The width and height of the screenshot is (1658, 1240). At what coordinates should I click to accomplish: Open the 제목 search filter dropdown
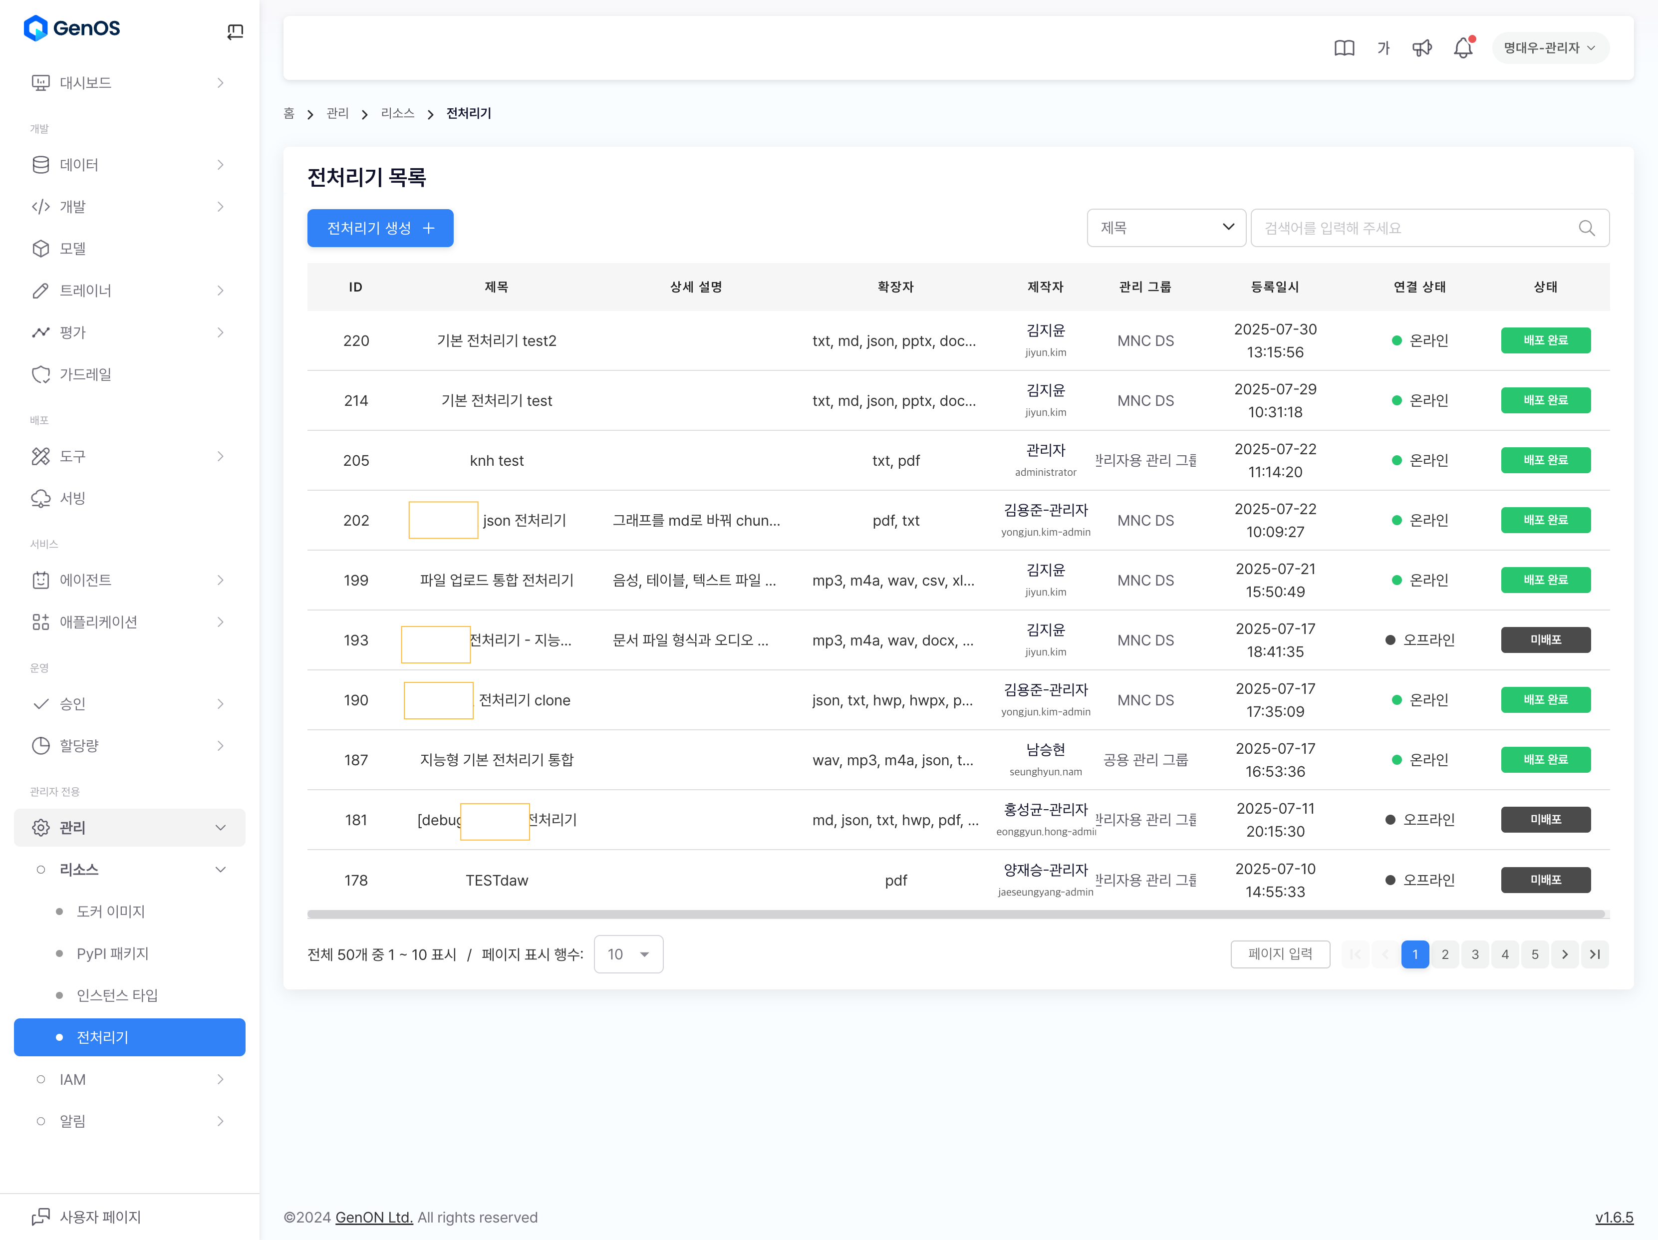1165,228
